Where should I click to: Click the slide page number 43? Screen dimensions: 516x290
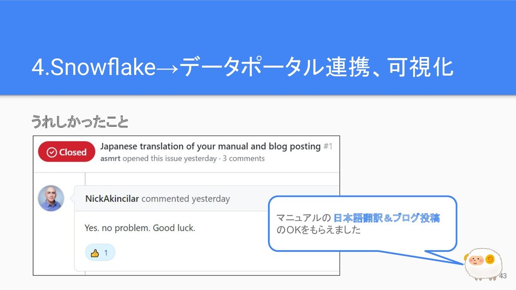pyautogui.click(x=503, y=276)
